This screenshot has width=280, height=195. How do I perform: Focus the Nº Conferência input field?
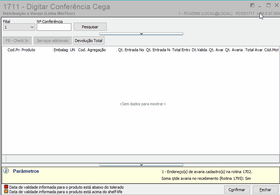coord(54,27)
